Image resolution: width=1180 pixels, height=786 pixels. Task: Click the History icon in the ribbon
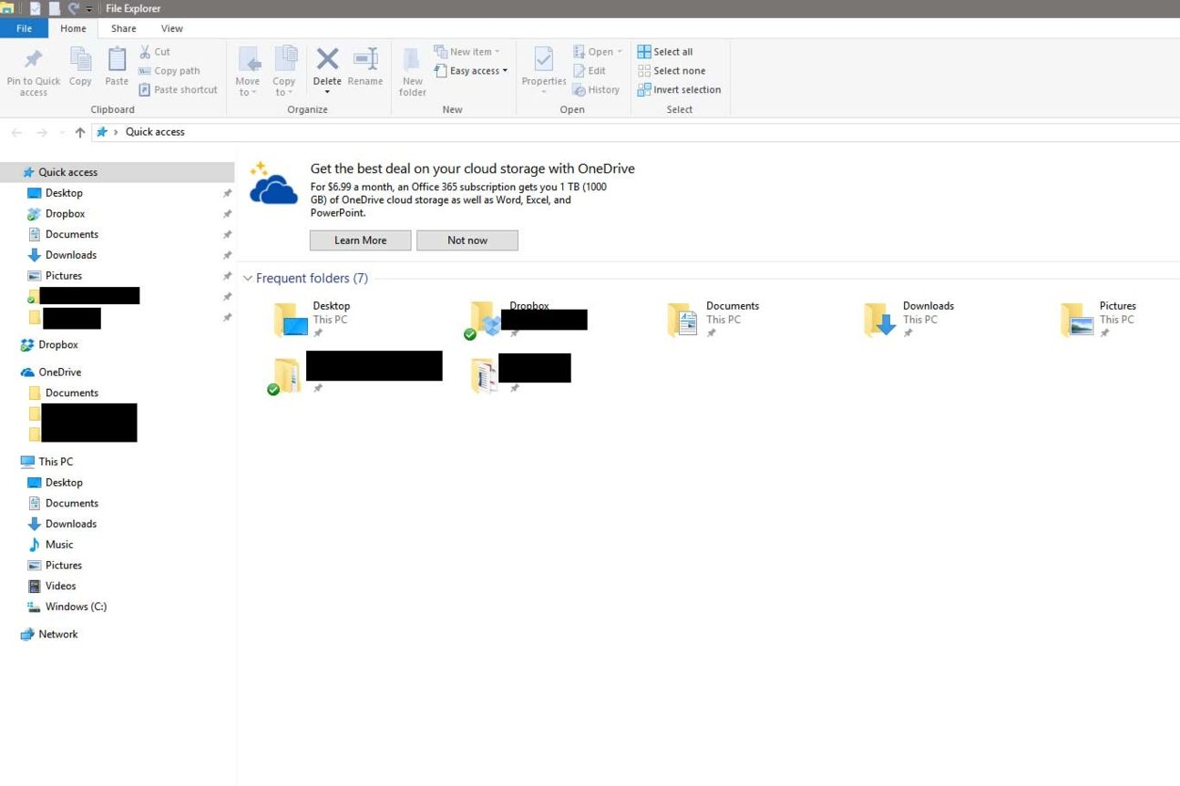(597, 89)
